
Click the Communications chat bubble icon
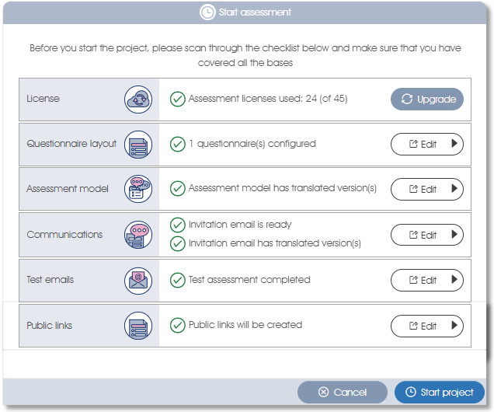pyautogui.click(x=138, y=235)
